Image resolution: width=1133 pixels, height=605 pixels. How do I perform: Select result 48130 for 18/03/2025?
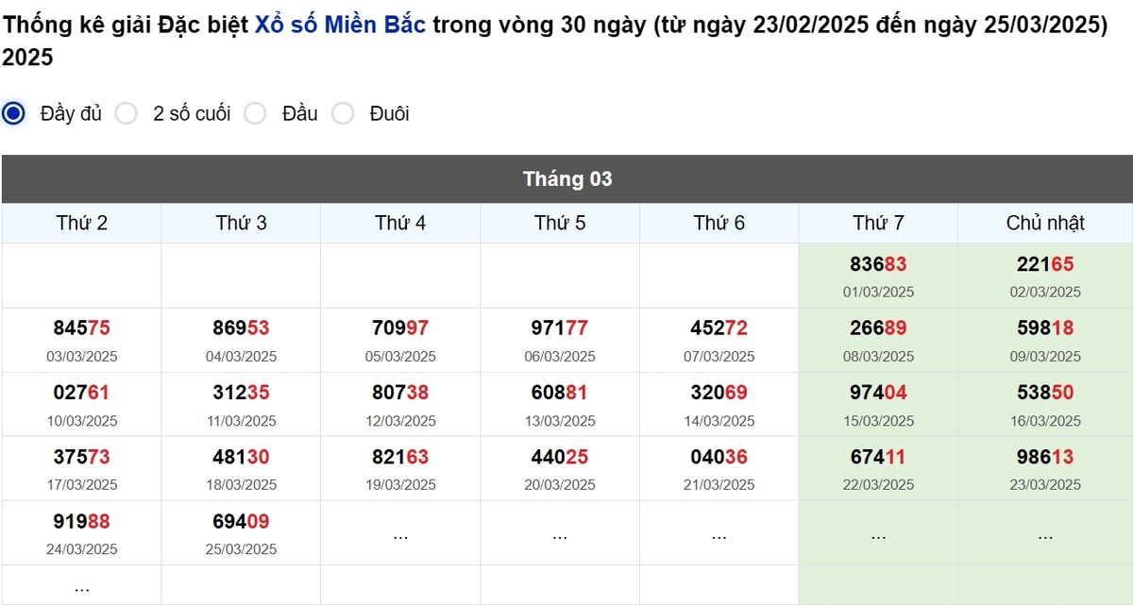point(241,457)
